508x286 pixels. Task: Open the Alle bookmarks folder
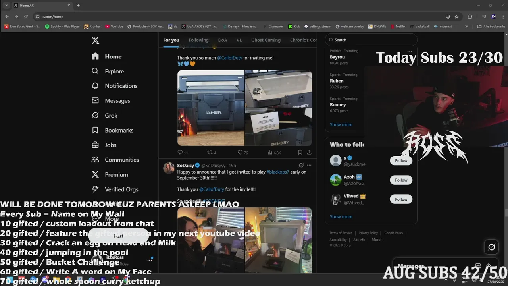[x=491, y=26]
